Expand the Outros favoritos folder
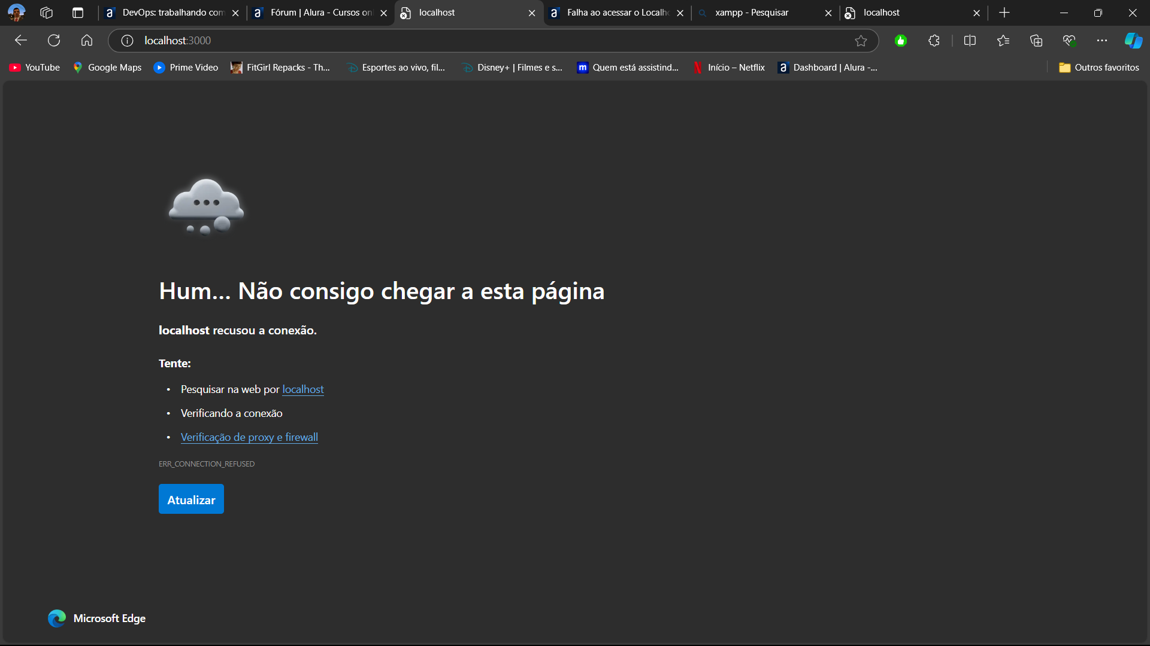The image size is (1150, 646). tap(1098, 67)
